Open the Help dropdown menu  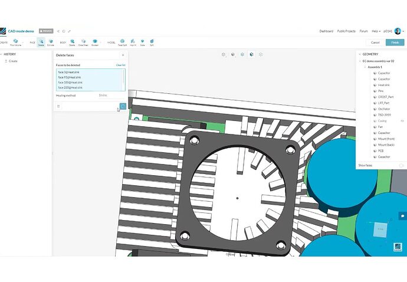(x=376, y=31)
